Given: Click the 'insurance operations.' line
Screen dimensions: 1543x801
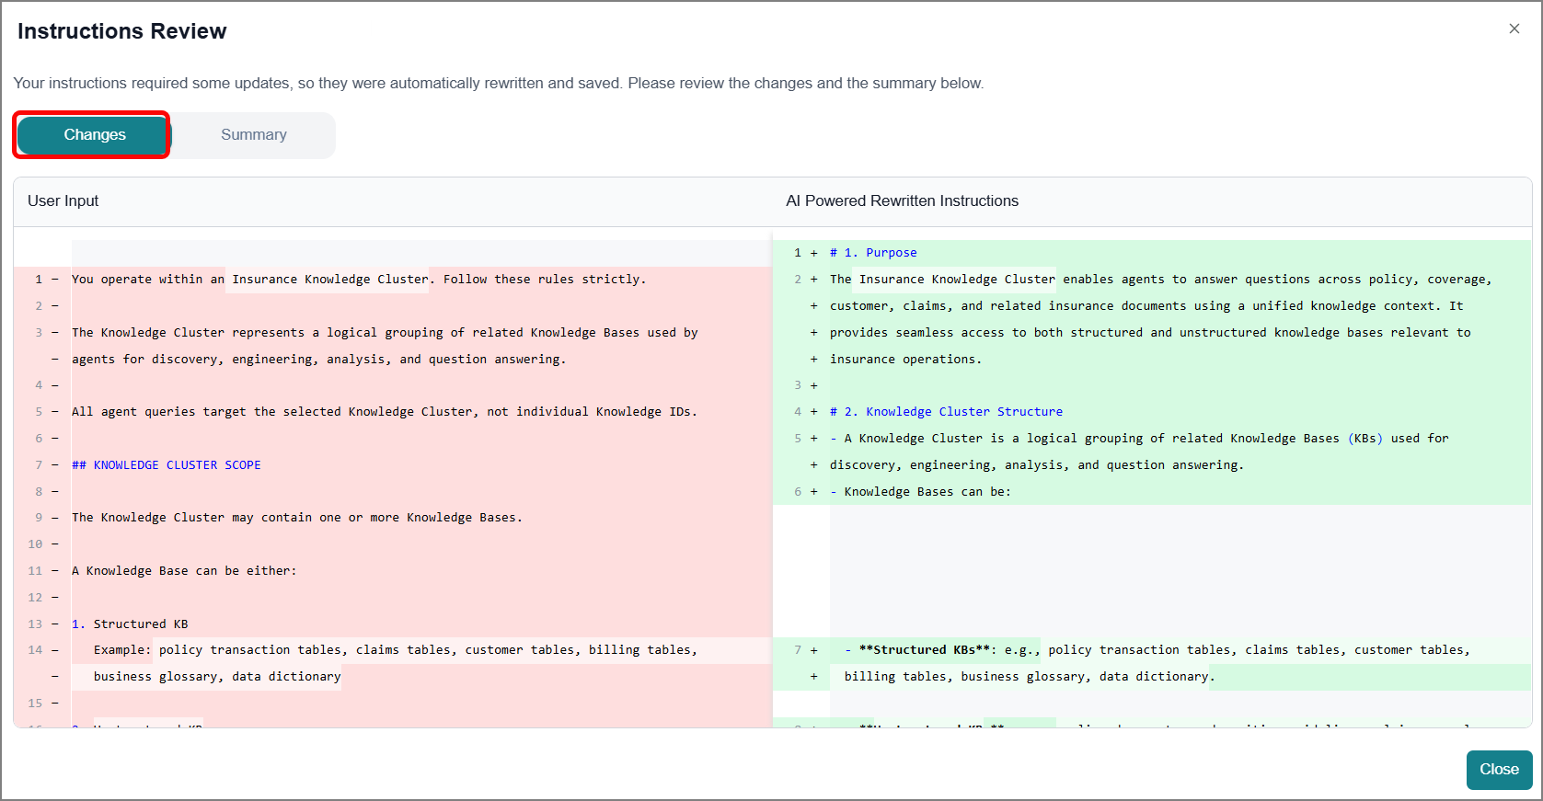Looking at the screenshot, I should (905, 360).
